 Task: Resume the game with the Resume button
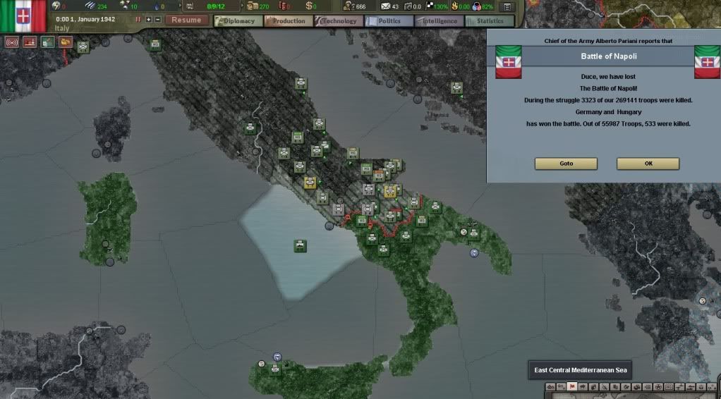187,20
